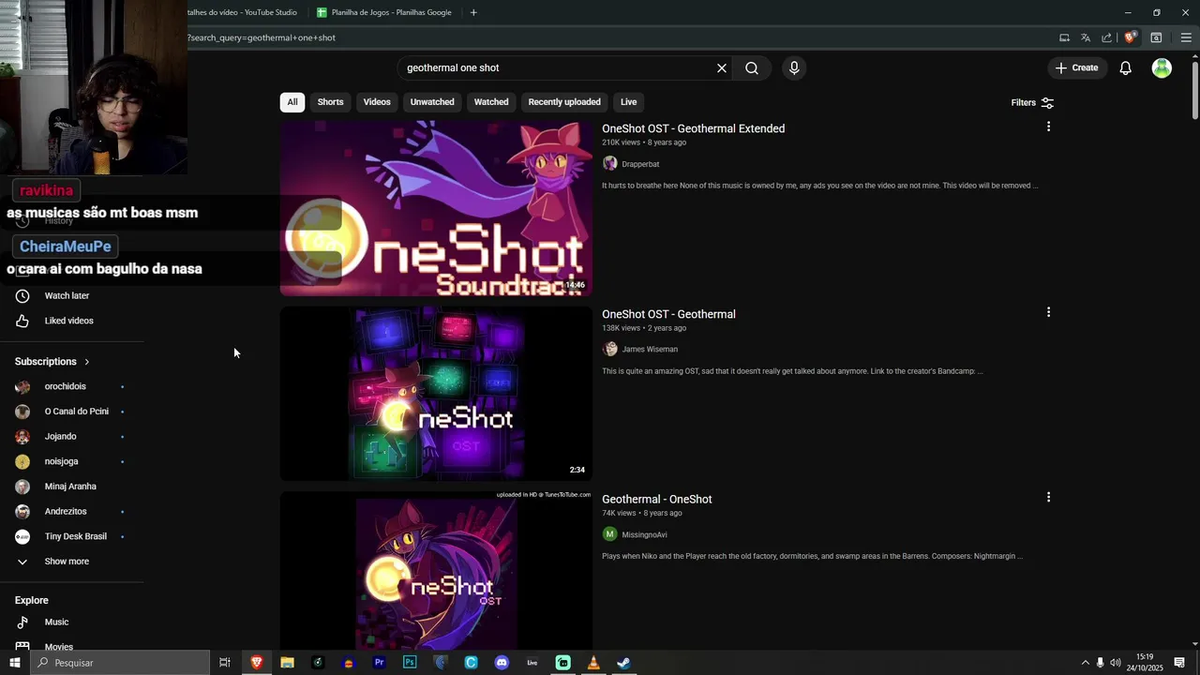Open Steam from the taskbar
Screen dimensions: 1200x675
click(x=623, y=663)
